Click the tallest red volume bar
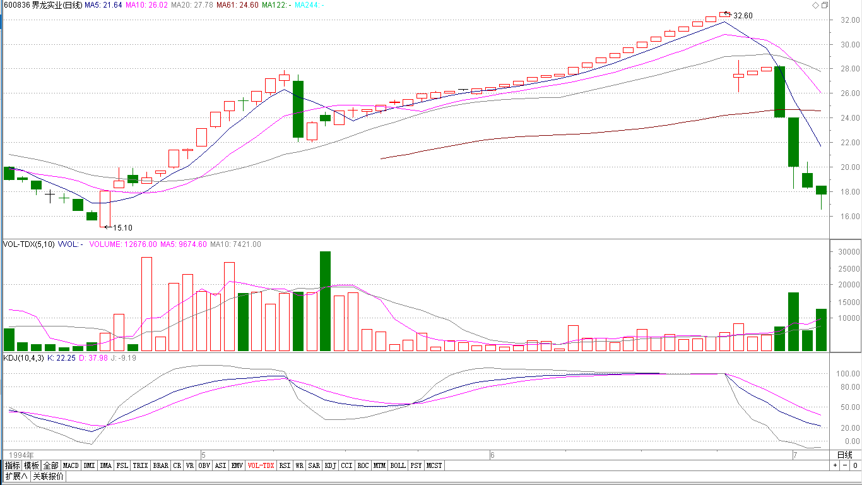The image size is (862, 485). (x=146, y=304)
